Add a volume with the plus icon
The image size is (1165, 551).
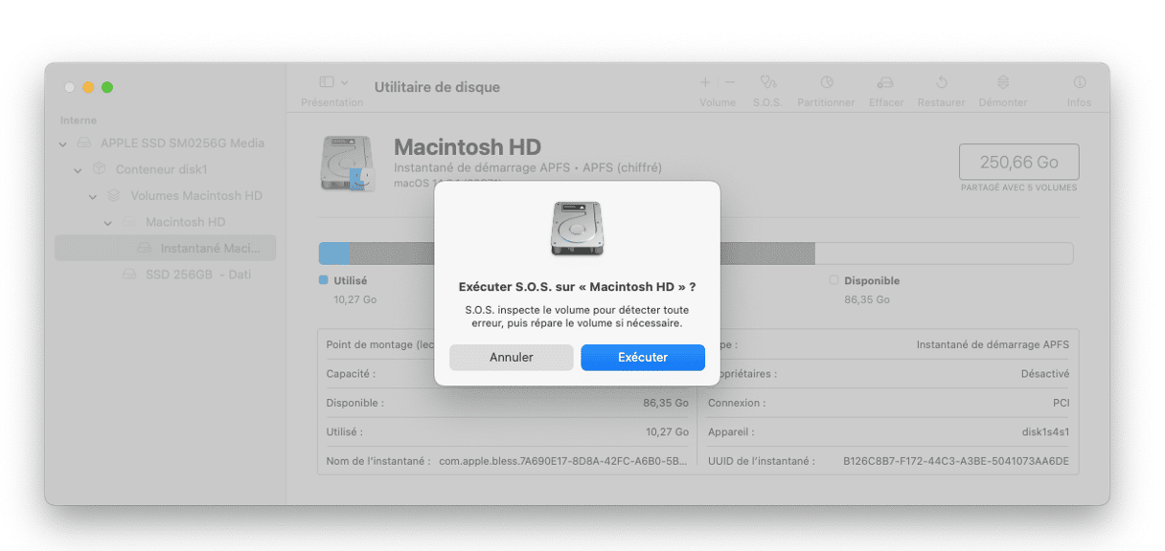coord(705,83)
